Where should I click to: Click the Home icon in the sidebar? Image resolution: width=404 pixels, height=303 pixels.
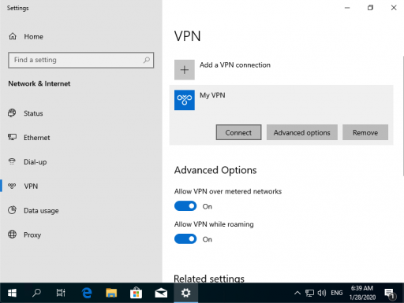13,36
